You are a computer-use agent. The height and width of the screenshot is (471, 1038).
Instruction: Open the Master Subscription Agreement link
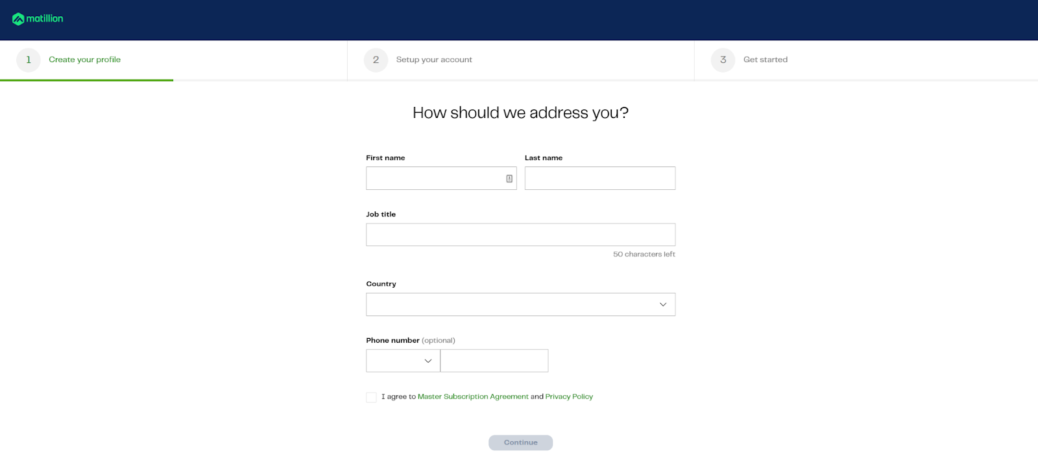[x=473, y=396]
